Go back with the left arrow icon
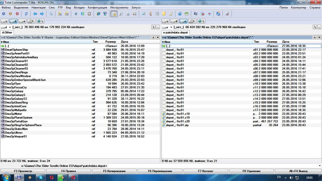The height and width of the screenshot is (181, 322). tap(35, 14)
